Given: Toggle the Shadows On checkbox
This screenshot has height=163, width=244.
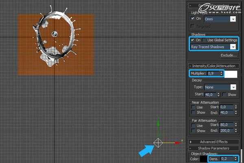Looking at the screenshot, I should point(192,40).
